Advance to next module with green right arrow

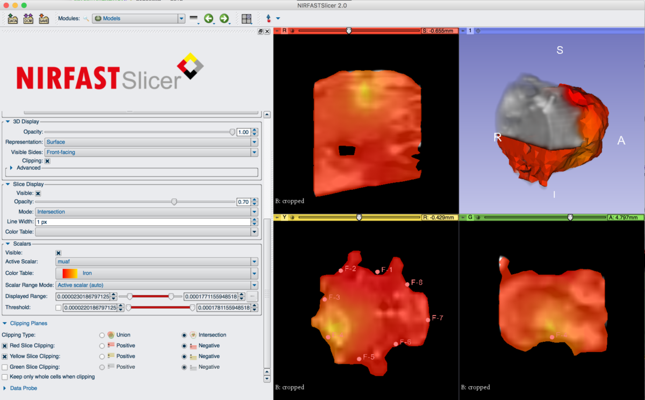pyautogui.click(x=225, y=18)
